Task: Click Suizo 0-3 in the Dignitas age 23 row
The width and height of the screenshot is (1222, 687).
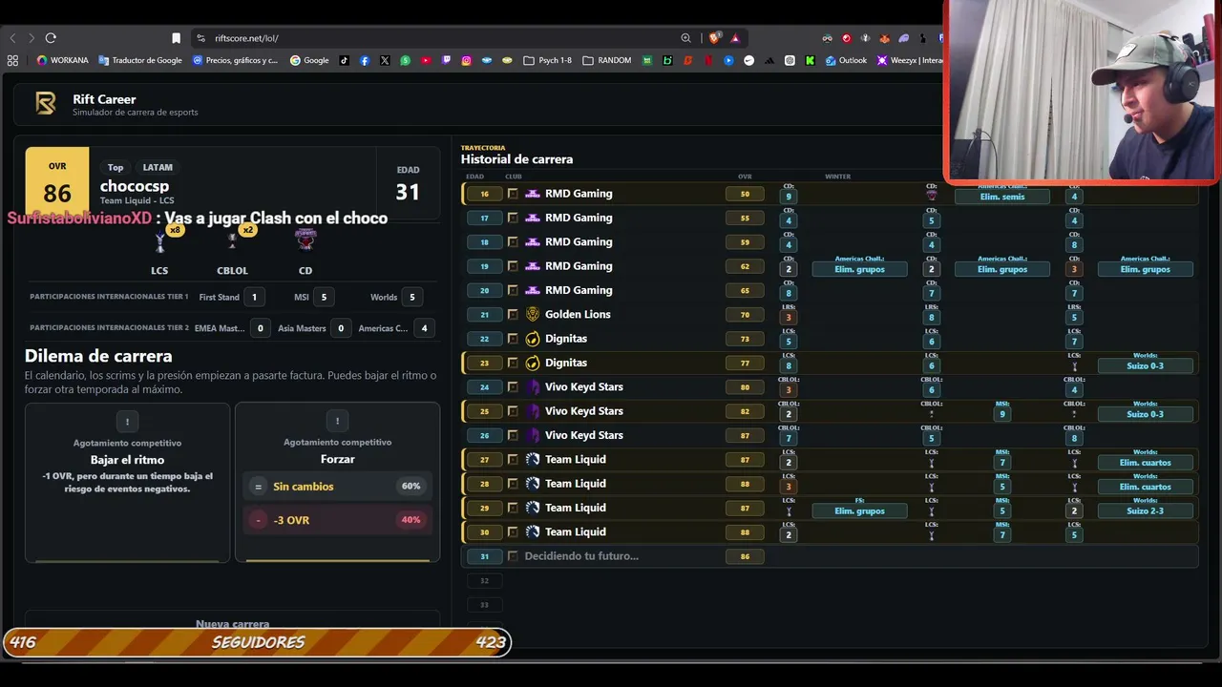Action: (1145, 365)
